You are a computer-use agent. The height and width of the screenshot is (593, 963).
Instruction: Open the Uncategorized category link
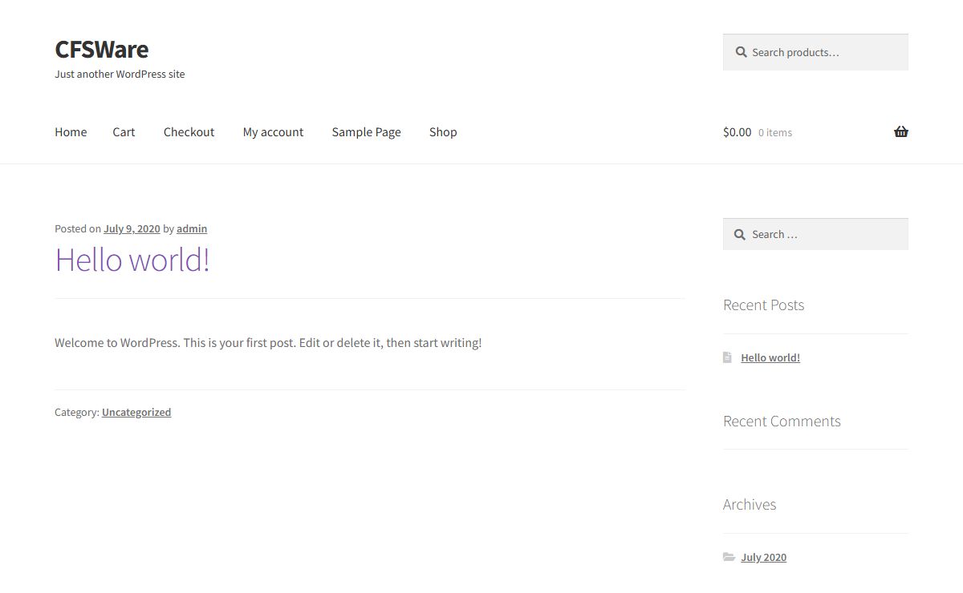click(136, 412)
